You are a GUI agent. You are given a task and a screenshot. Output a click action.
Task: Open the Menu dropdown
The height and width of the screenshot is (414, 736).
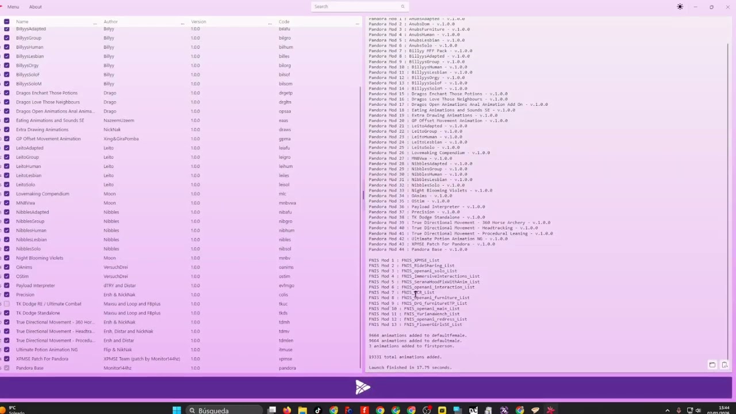[13, 7]
